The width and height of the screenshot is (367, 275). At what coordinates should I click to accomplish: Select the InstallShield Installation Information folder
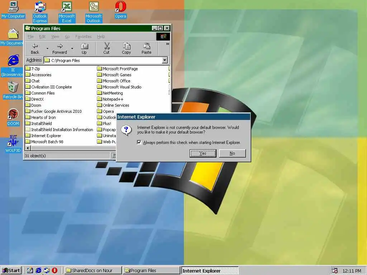[59, 130]
